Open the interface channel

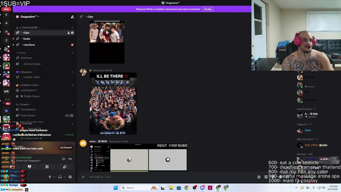point(44,58)
